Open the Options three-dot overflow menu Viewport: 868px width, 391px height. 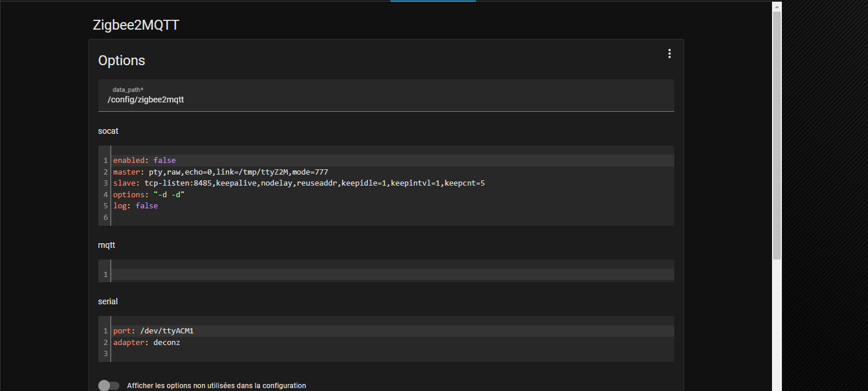pyautogui.click(x=670, y=54)
